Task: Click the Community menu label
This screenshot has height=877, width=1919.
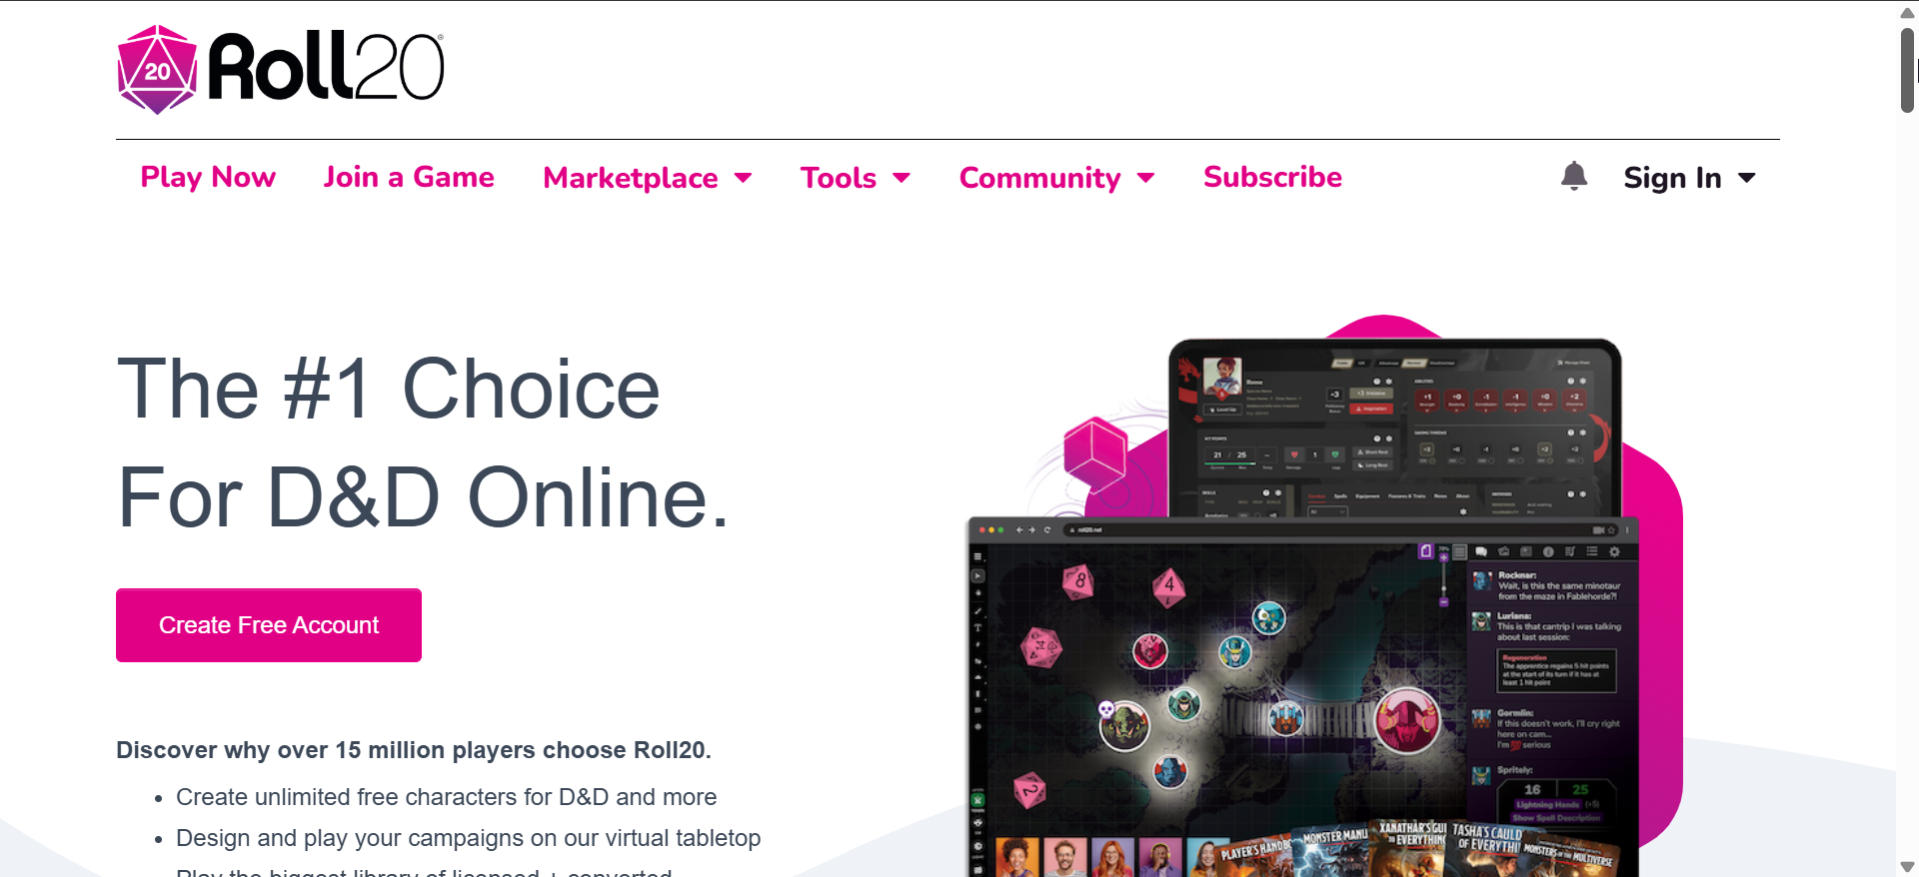Action: click(x=1039, y=178)
